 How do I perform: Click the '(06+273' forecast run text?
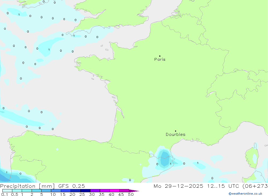255,186
